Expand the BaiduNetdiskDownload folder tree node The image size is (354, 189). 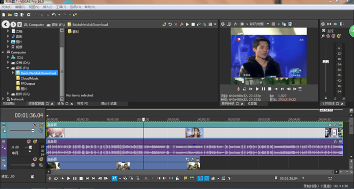[x=13, y=73]
